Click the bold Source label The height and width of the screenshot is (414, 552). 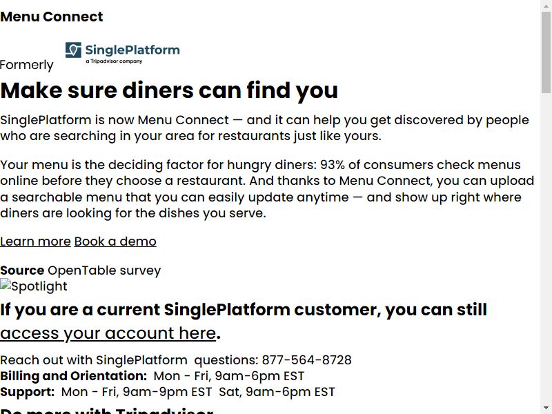[x=22, y=270]
